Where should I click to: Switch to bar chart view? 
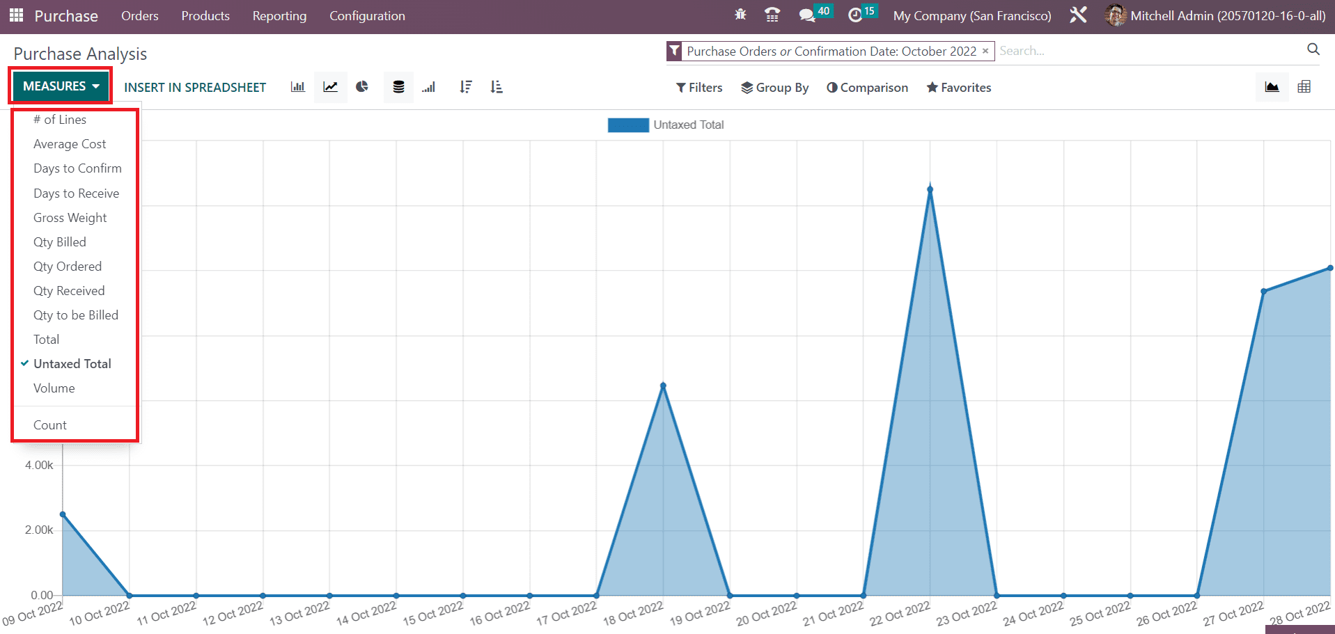coord(297,87)
